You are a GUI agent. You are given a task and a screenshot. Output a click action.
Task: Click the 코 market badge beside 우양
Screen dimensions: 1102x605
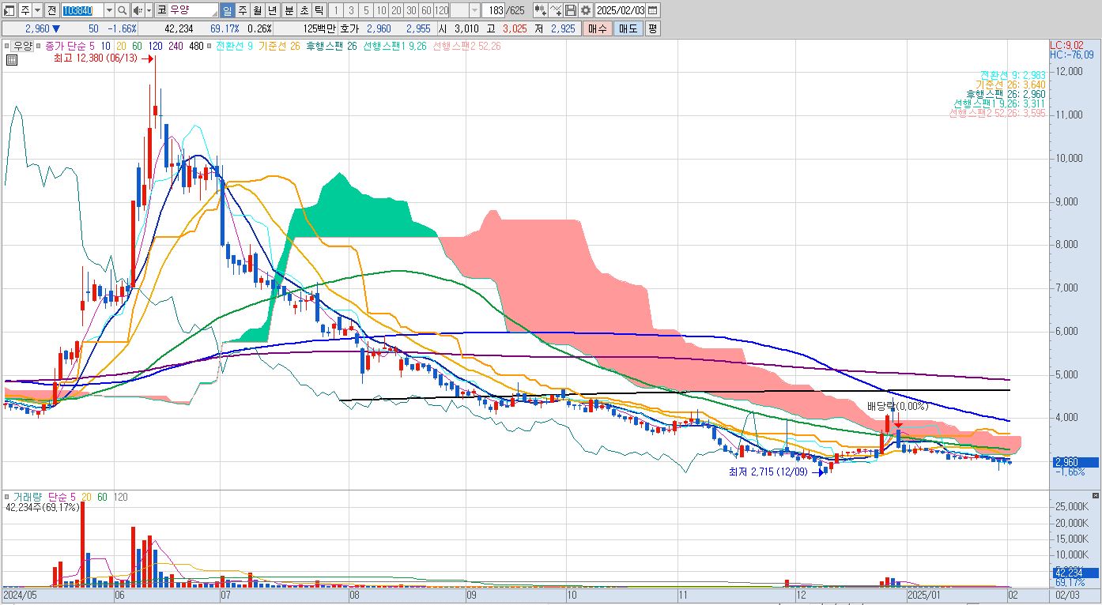[161, 10]
